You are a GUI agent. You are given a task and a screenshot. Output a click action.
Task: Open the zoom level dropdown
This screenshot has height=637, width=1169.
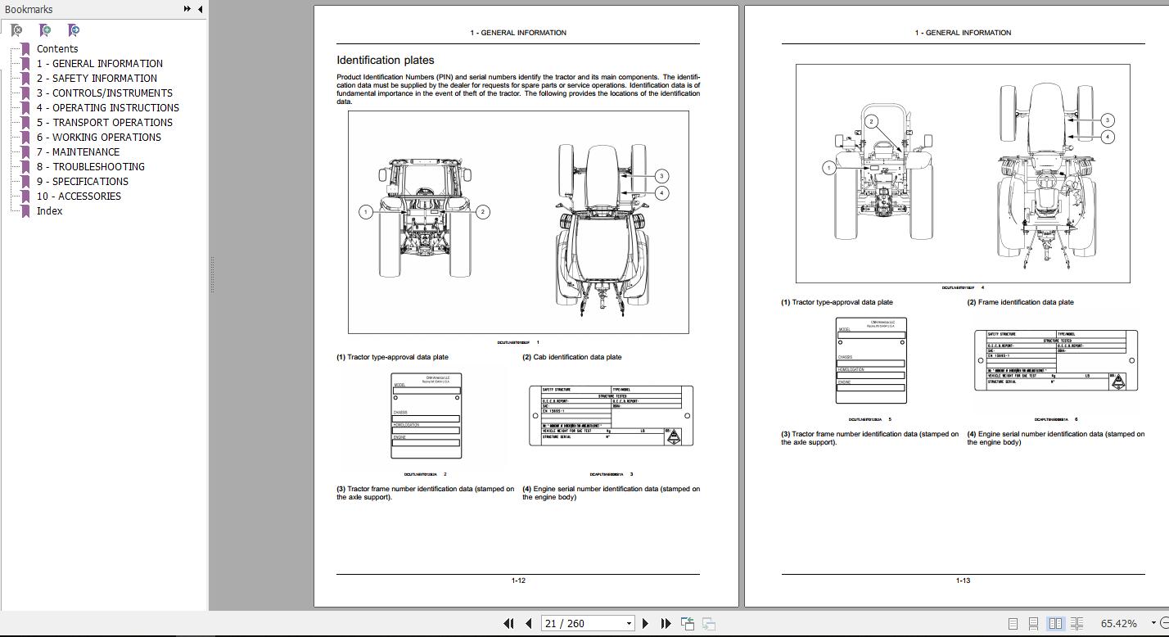click(x=1153, y=623)
